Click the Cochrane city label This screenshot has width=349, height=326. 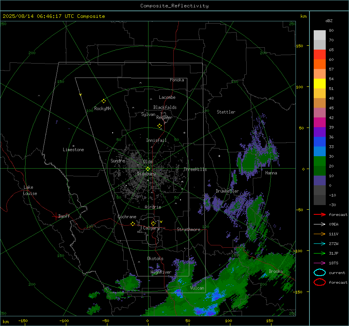[x=127, y=217]
